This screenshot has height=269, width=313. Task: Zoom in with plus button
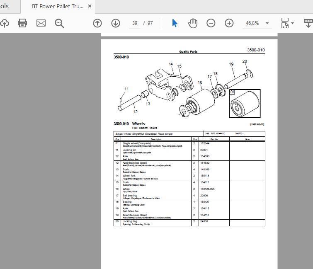229,23
